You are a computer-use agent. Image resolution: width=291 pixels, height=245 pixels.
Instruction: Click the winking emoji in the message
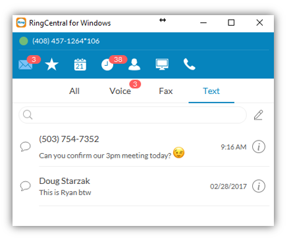pos(178,152)
